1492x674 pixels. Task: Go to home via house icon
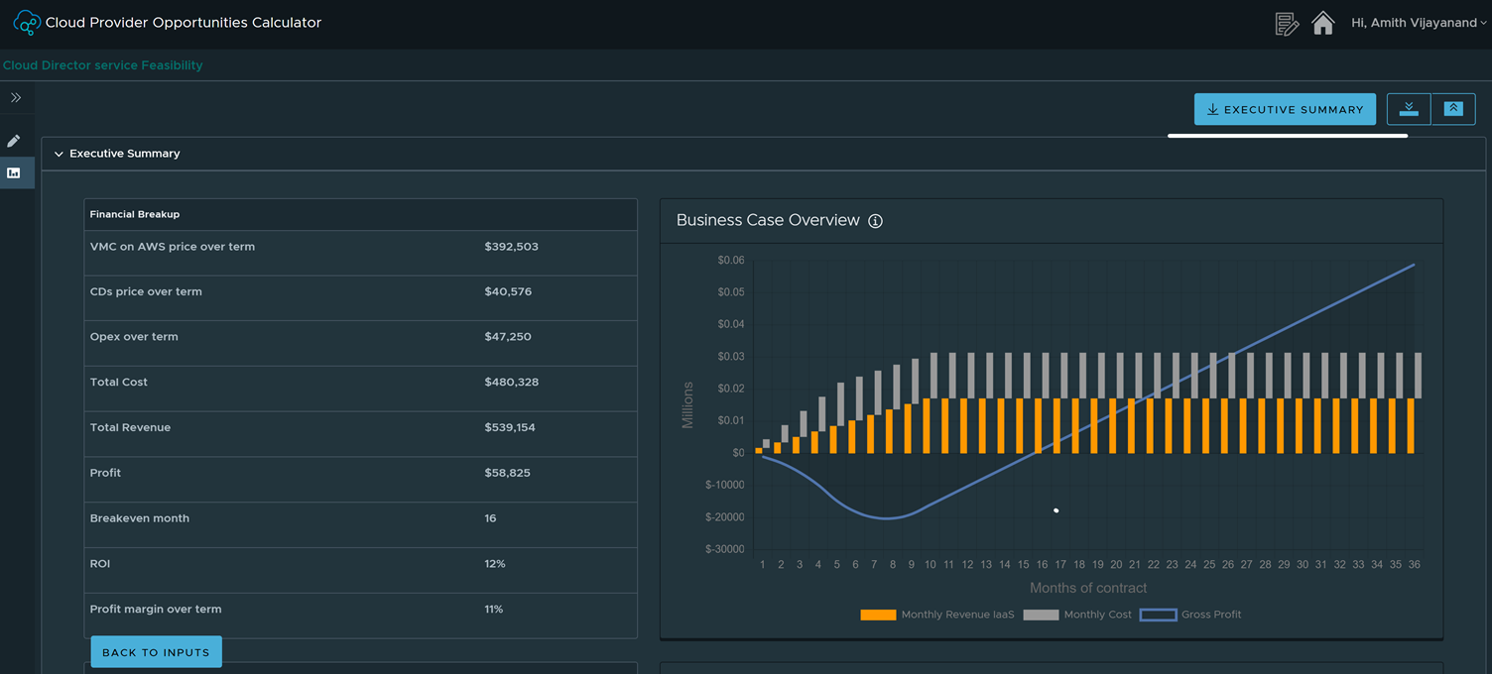[x=1322, y=23]
